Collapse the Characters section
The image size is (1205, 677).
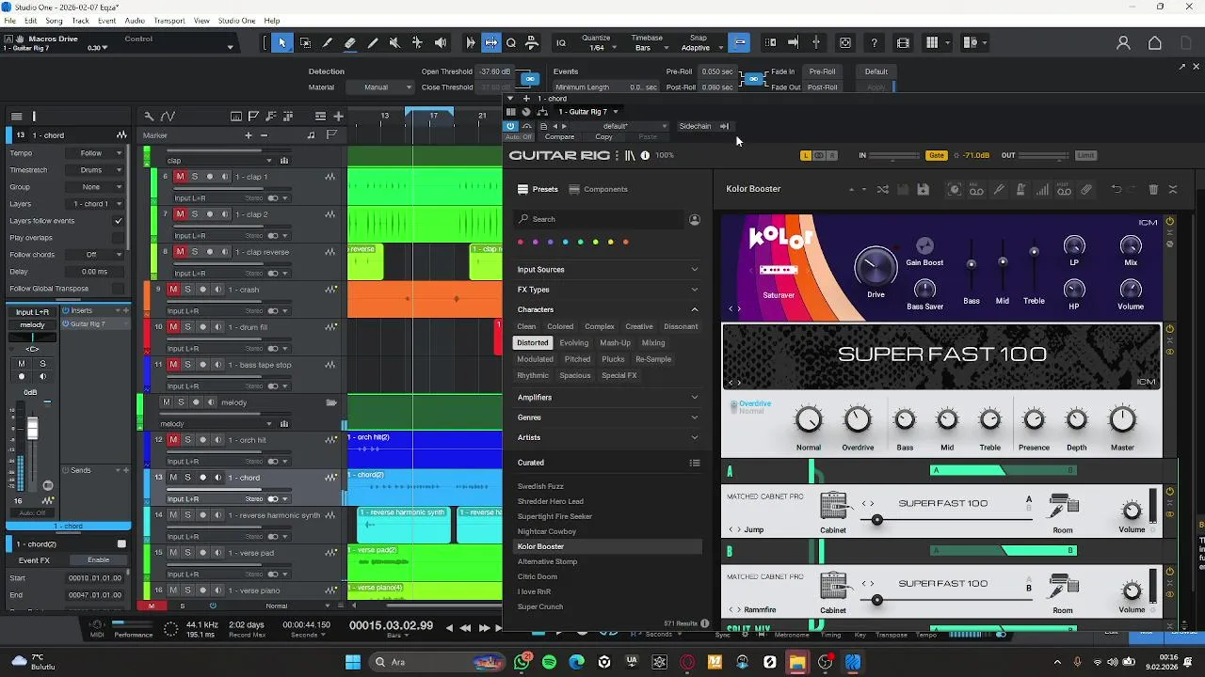[x=607, y=309]
